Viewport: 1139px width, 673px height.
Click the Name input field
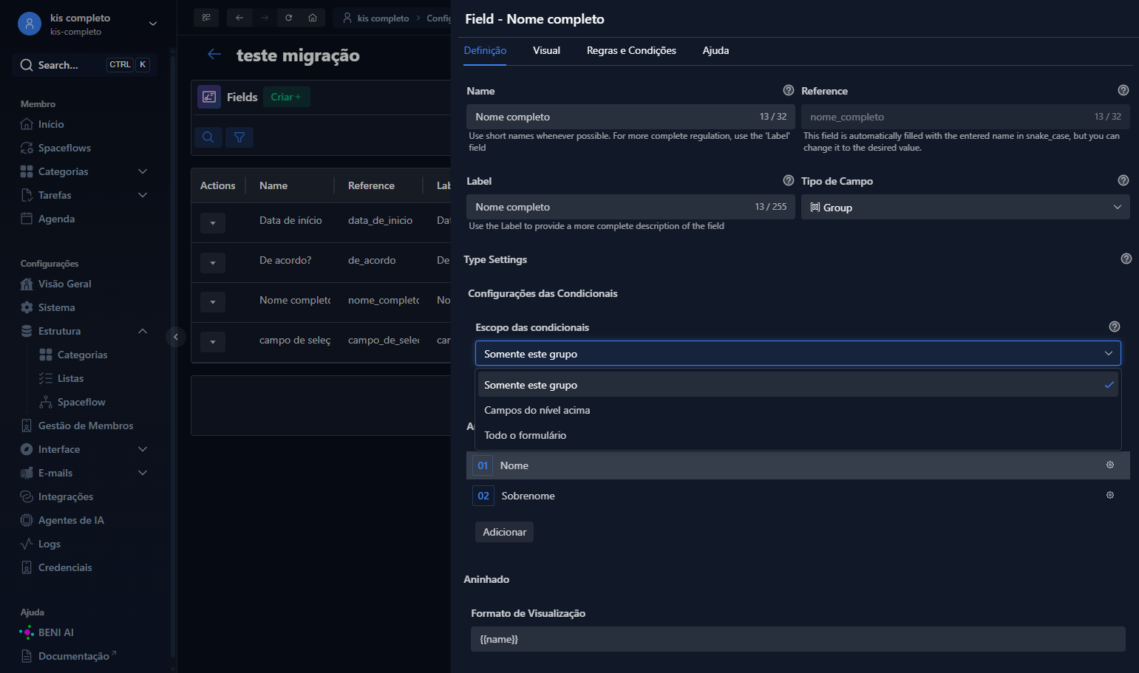click(x=630, y=117)
